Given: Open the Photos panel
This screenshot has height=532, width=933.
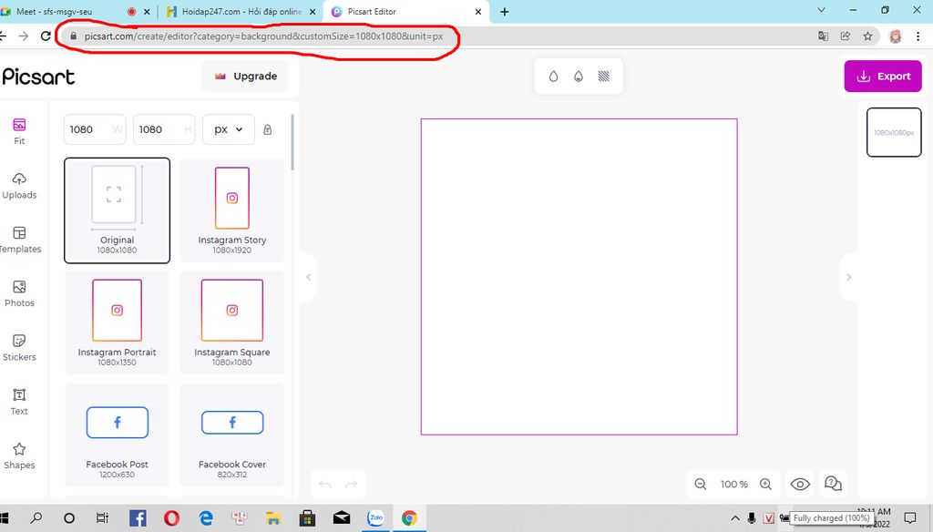Looking at the screenshot, I should coord(19,294).
